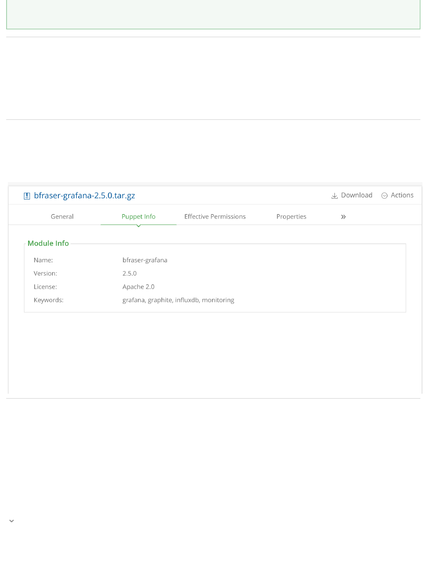The width and height of the screenshot is (427, 575).
Task: Expand more tabs with double chevron
Action: (343, 217)
